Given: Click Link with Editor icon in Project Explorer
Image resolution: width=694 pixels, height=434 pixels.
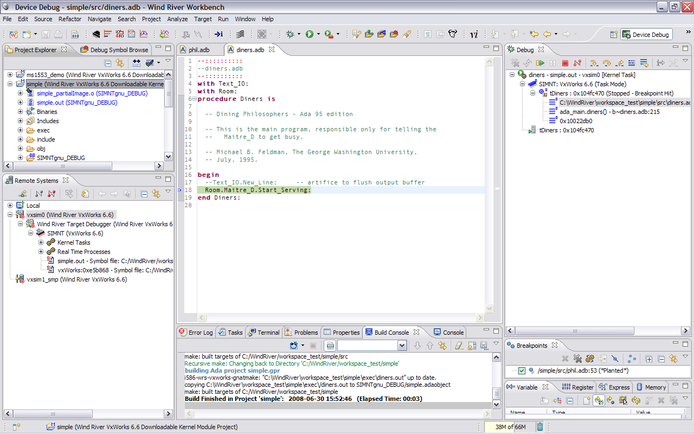Looking at the screenshot, I should pyautogui.click(x=120, y=63).
